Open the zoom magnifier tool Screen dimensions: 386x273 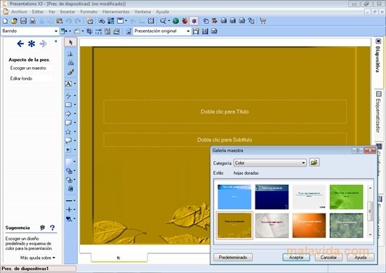point(163,21)
